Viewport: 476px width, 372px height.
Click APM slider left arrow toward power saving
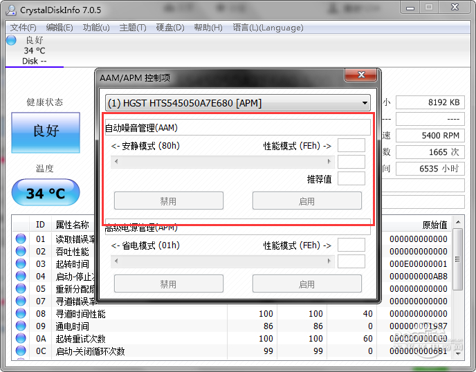click(116, 261)
